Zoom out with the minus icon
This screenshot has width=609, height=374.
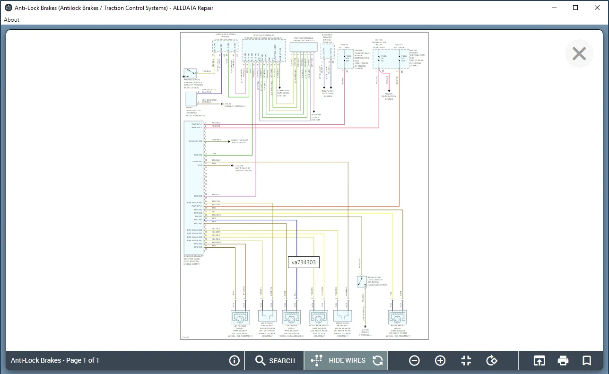click(414, 361)
